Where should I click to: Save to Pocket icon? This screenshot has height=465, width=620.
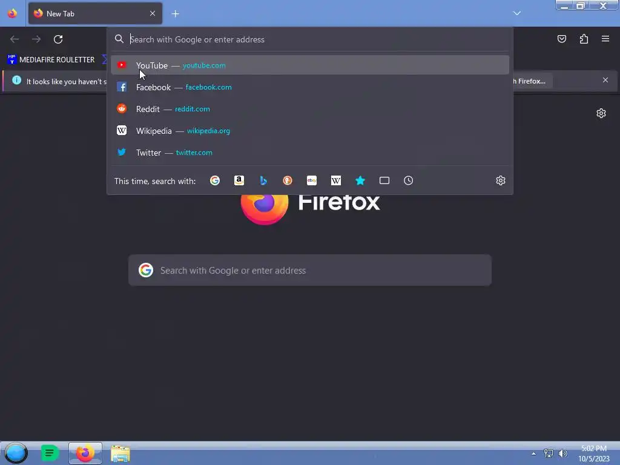pyautogui.click(x=562, y=39)
